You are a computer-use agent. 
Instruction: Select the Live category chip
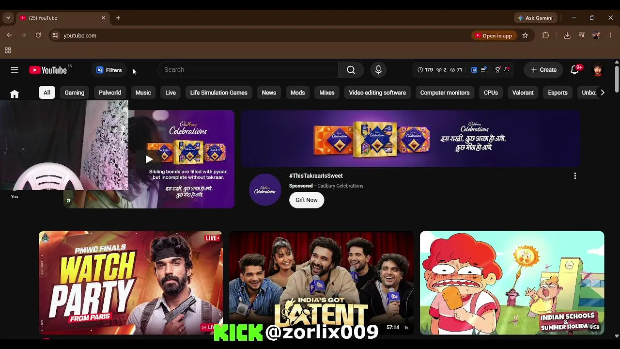pos(170,93)
